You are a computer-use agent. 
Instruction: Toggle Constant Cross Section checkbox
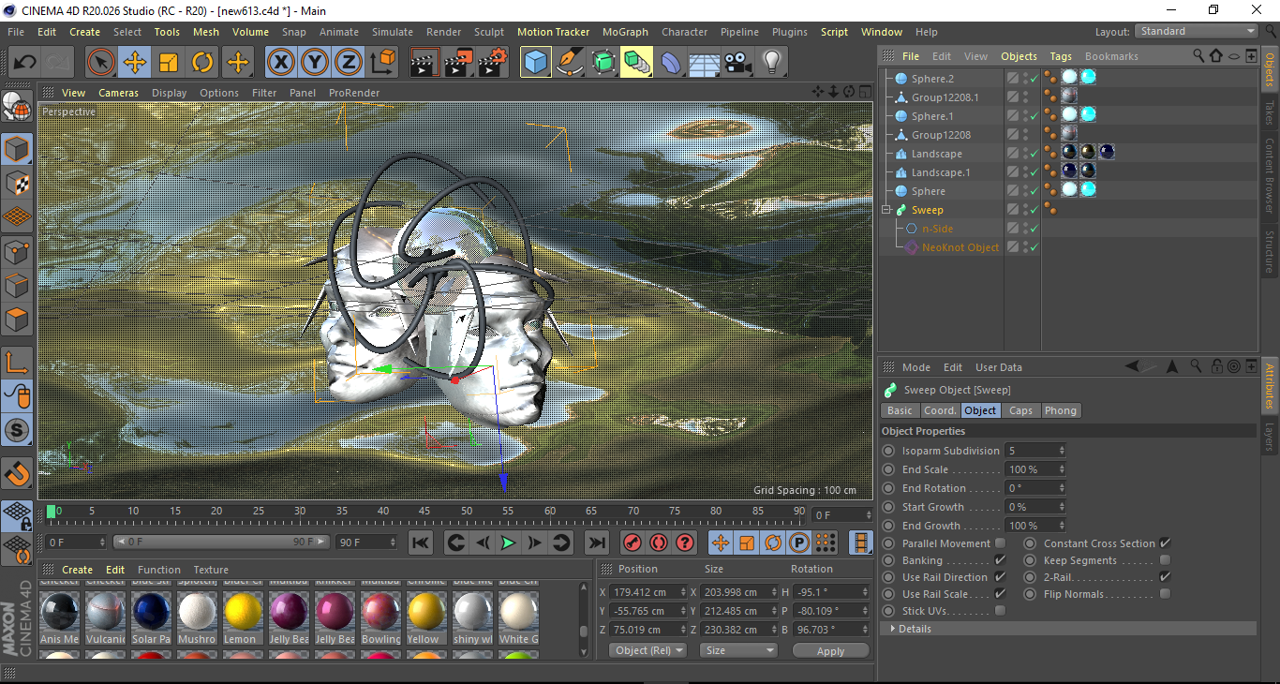[1165, 543]
